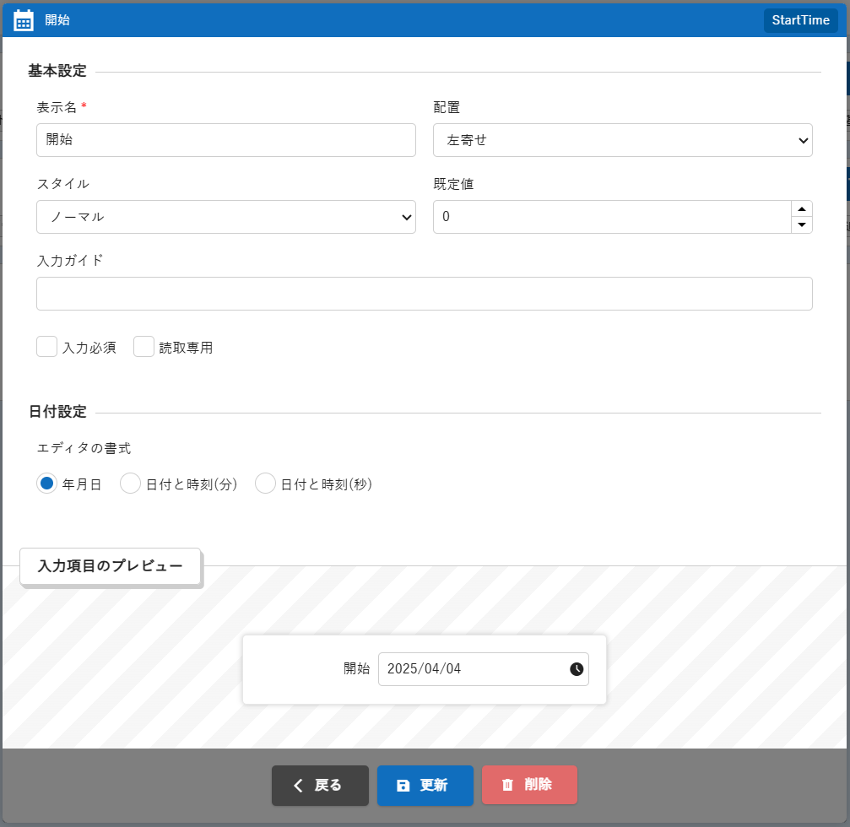Select the 日付と時刻(秒) radio option

pos(265,484)
